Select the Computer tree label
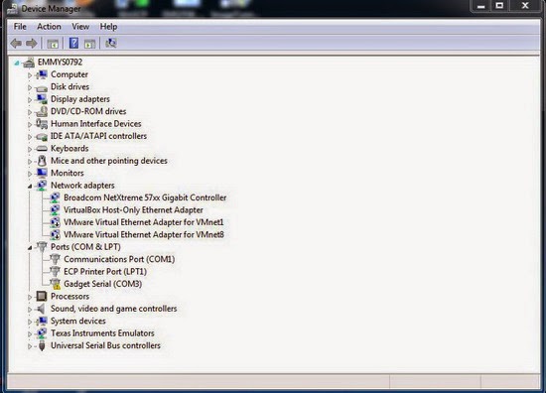This screenshot has width=546, height=393. pos(69,74)
